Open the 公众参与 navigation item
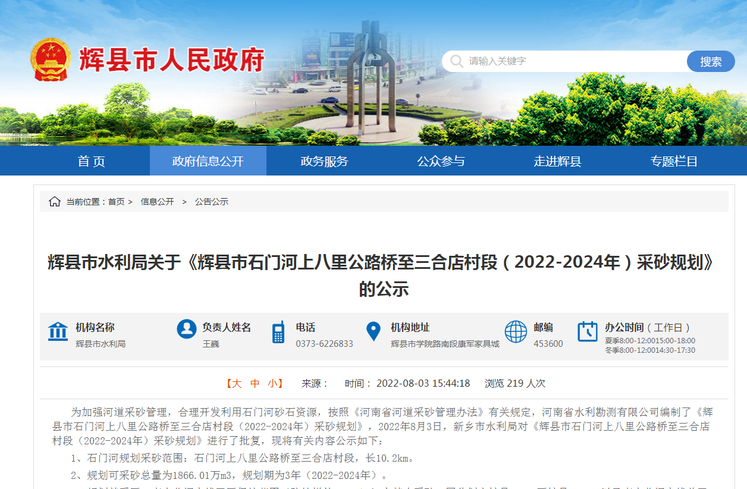This screenshot has height=489, width=747. [441, 161]
